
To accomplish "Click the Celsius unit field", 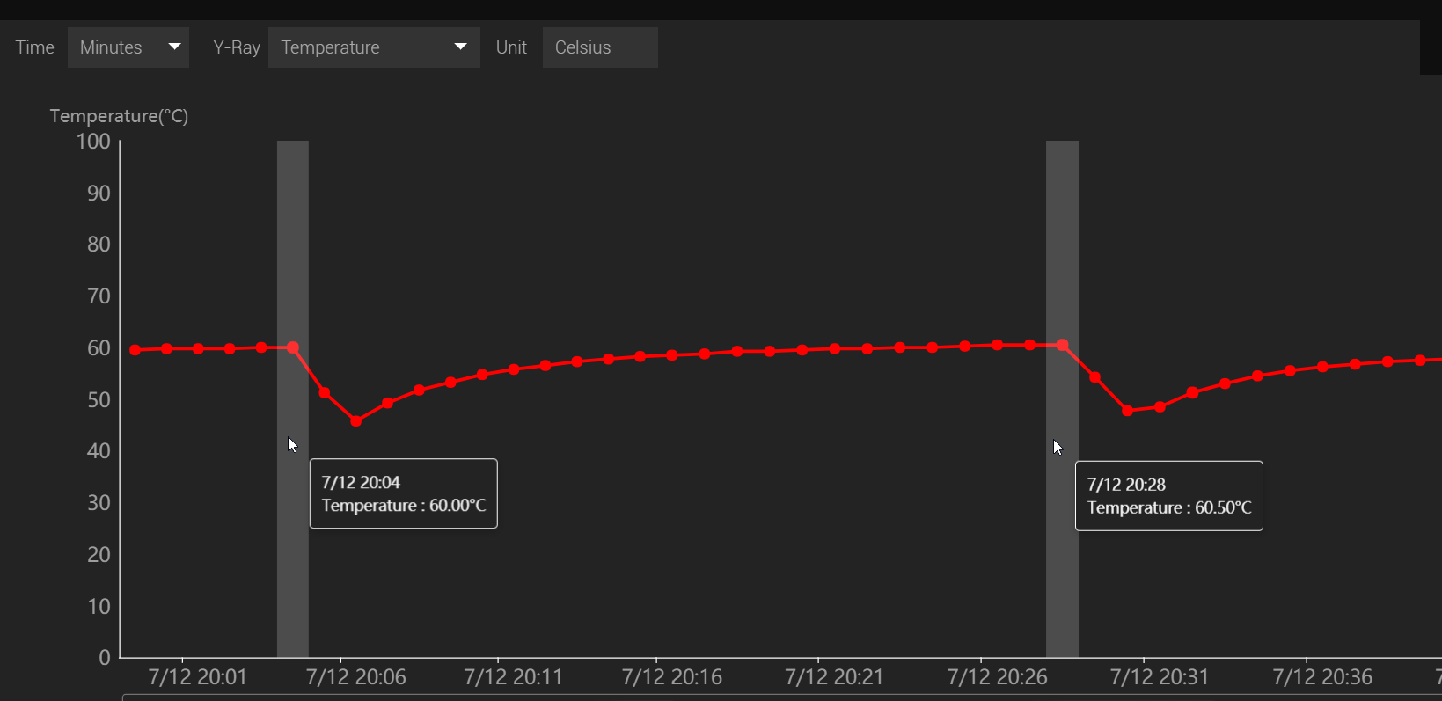I will coord(599,47).
